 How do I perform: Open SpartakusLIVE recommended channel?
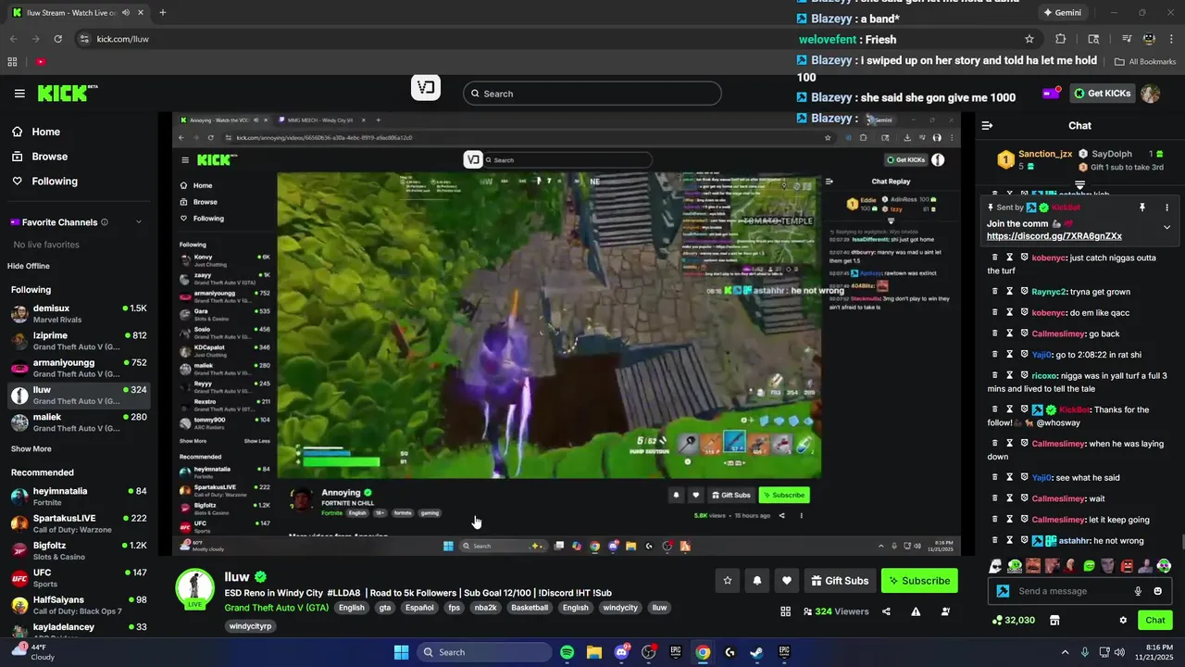pyautogui.click(x=79, y=523)
